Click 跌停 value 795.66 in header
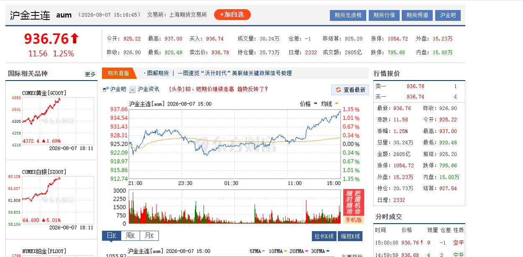 pyautogui.click(x=396, y=53)
